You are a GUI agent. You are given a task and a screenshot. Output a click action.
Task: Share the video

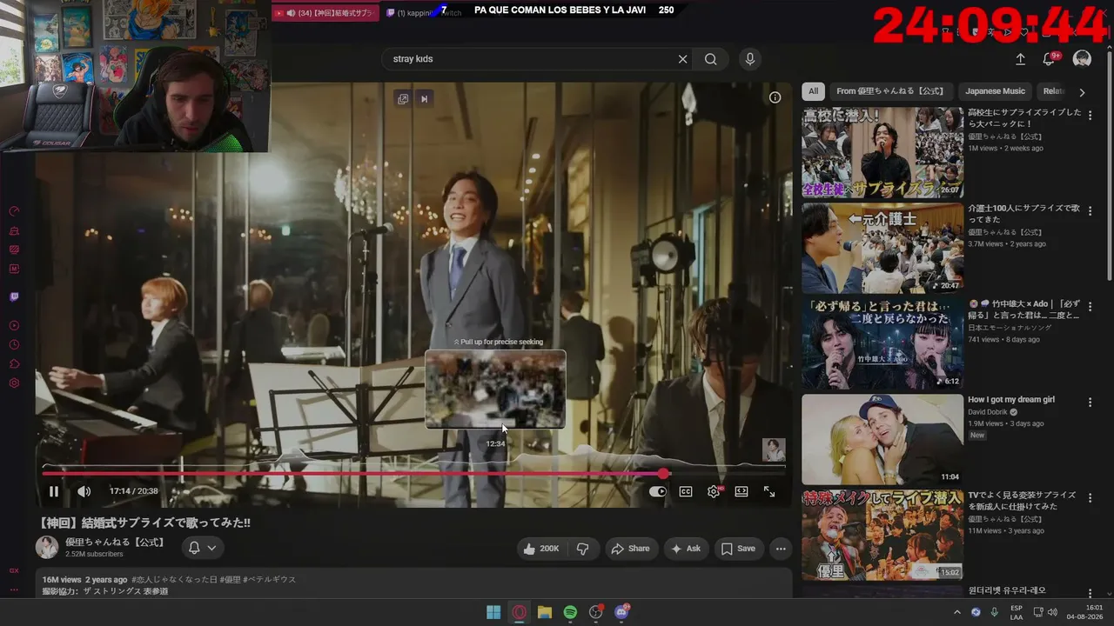630,549
